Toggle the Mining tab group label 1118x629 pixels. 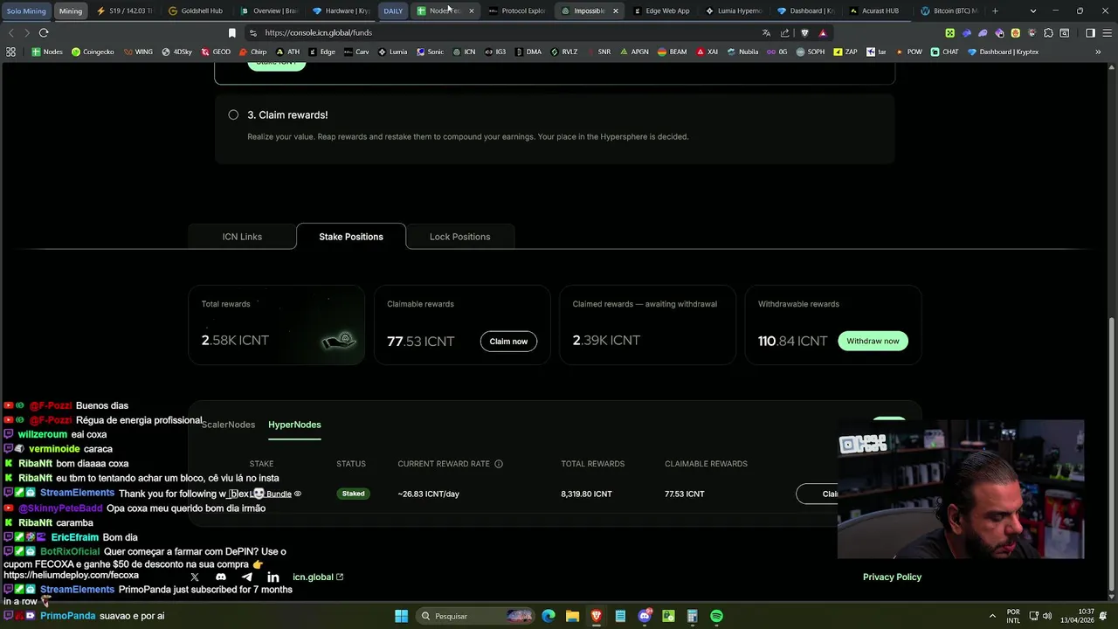71,10
